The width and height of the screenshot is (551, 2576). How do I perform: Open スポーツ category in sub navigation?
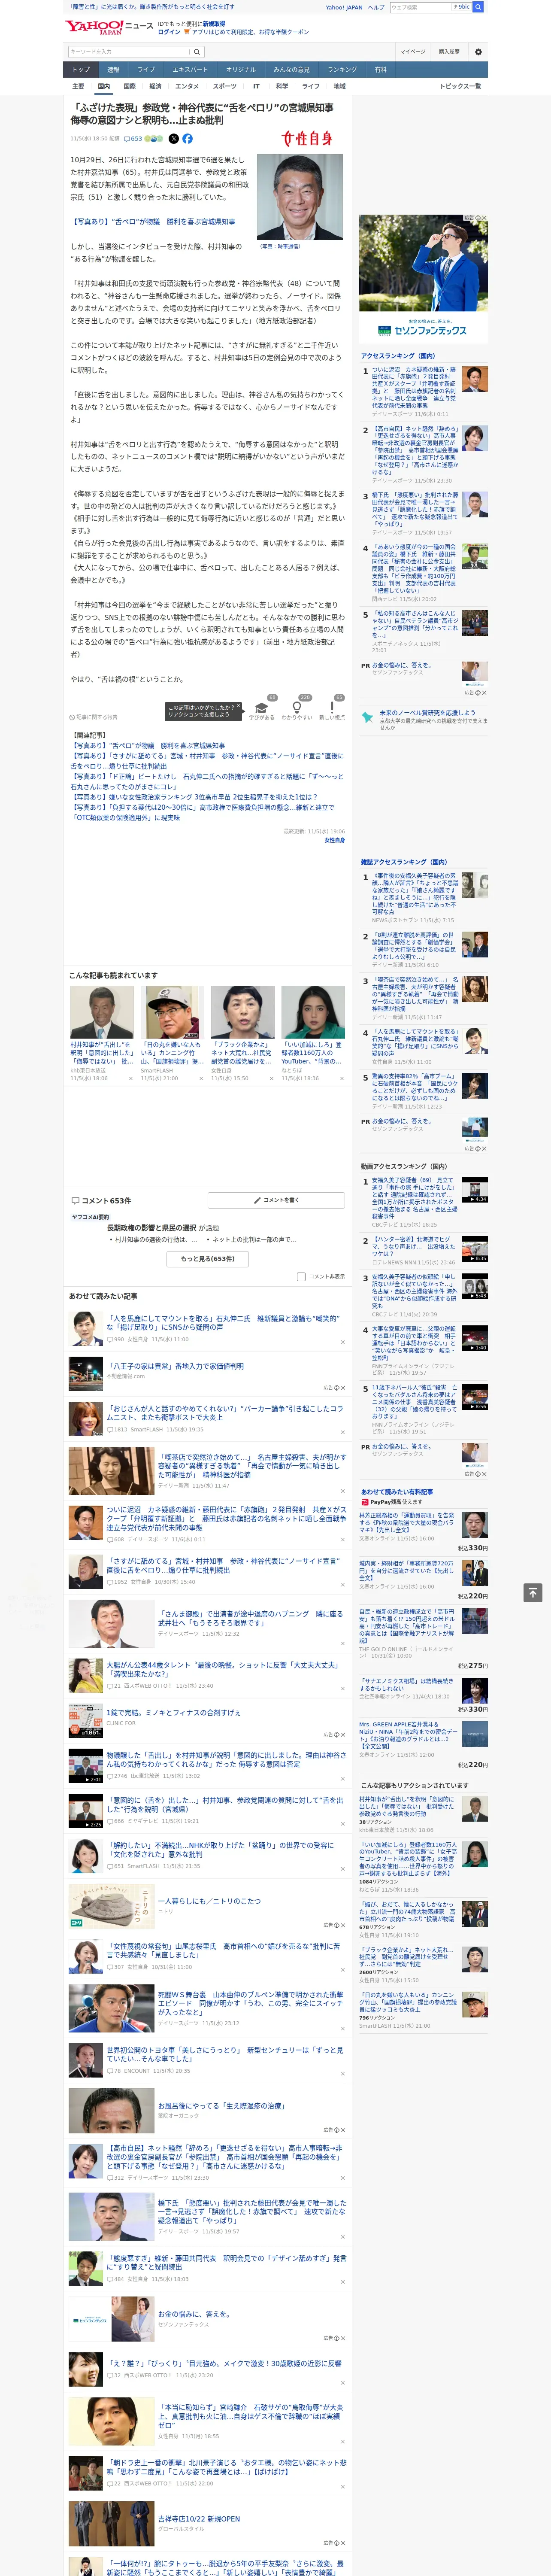(x=225, y=86)
